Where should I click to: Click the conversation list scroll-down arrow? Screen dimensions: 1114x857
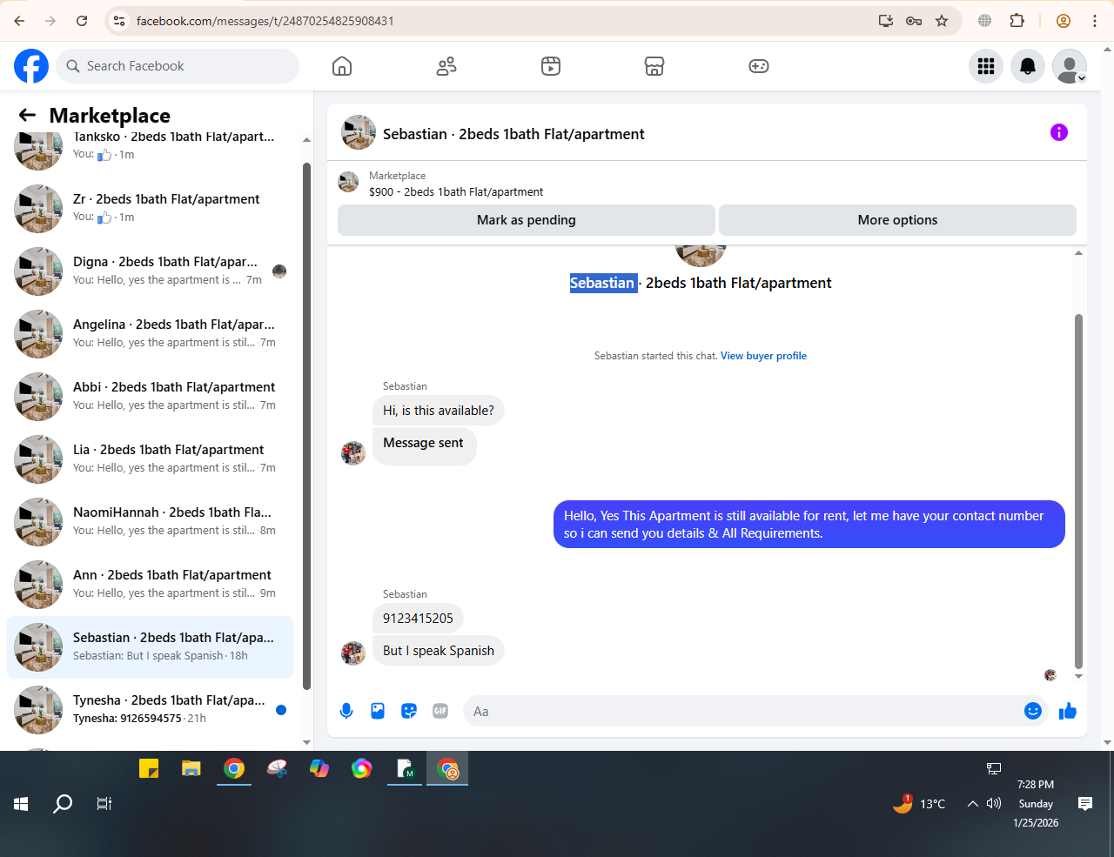306,742
